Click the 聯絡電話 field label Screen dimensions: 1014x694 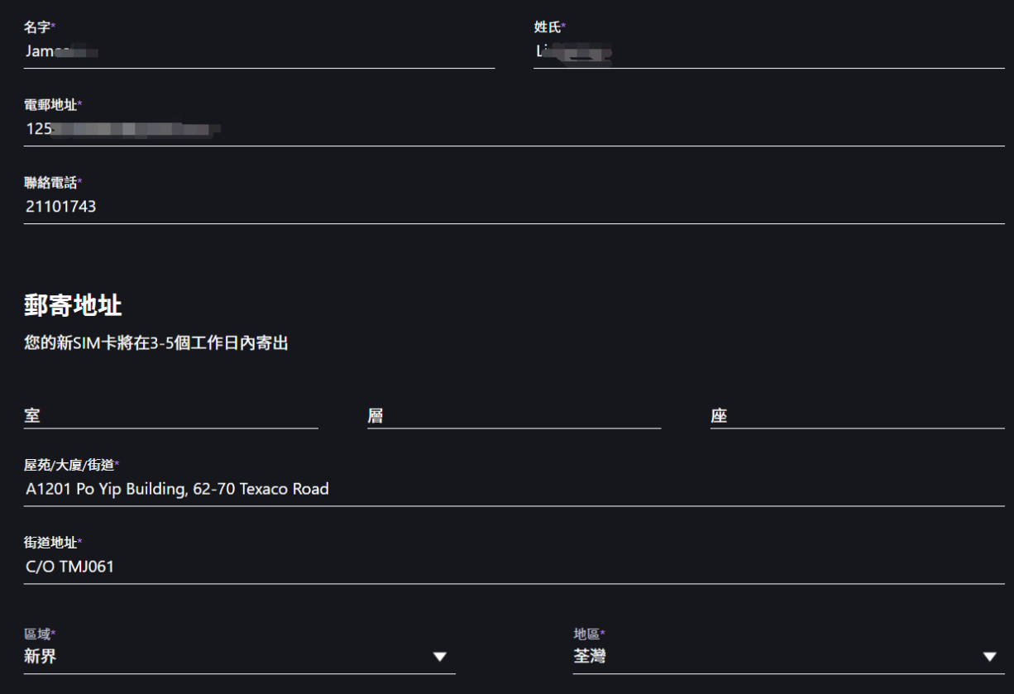(x=50, y=183)
